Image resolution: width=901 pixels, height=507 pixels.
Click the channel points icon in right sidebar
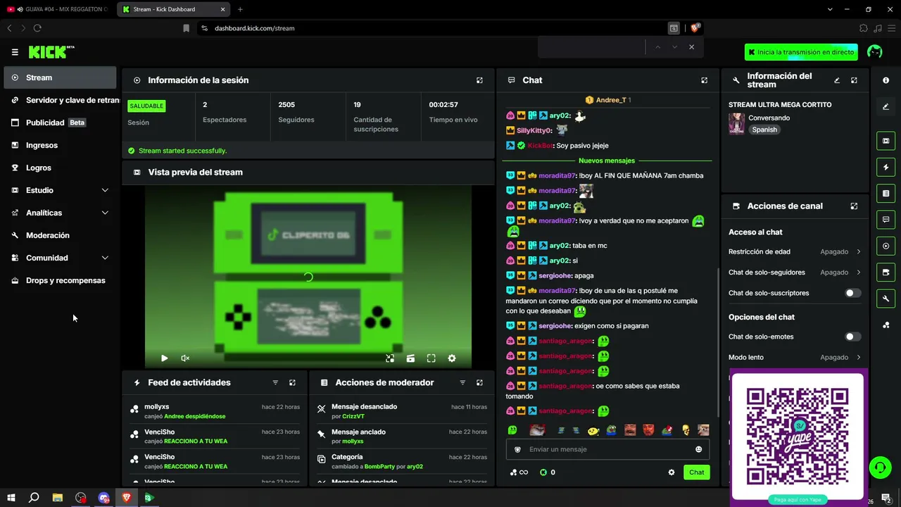886,325
